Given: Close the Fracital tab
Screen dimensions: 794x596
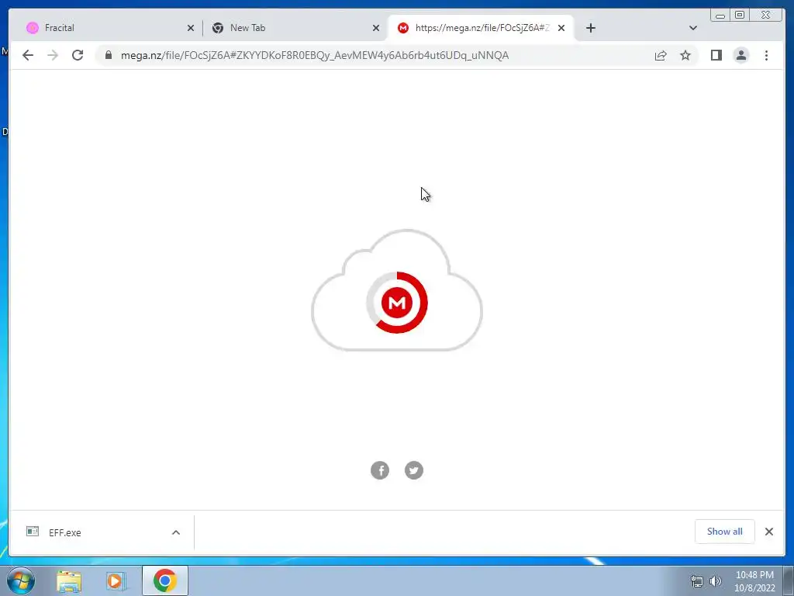Looking at the screenshot, I should (191, 28).
